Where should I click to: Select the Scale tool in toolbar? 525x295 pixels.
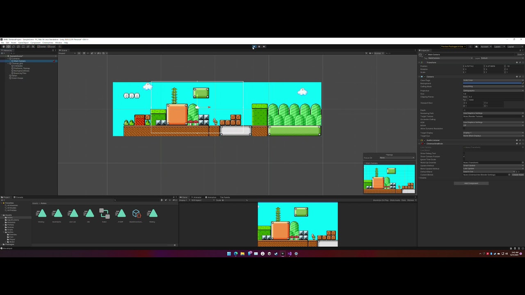(x=18, y=47)
